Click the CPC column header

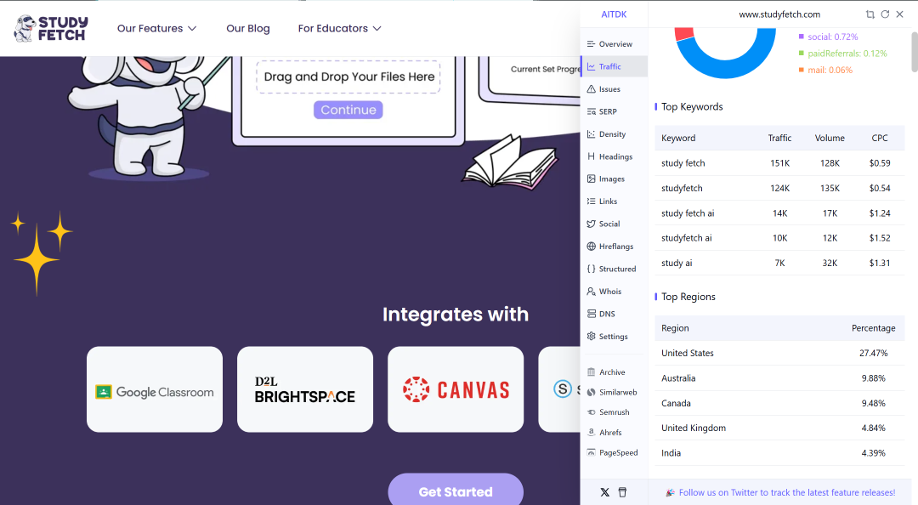pos(880,139)
